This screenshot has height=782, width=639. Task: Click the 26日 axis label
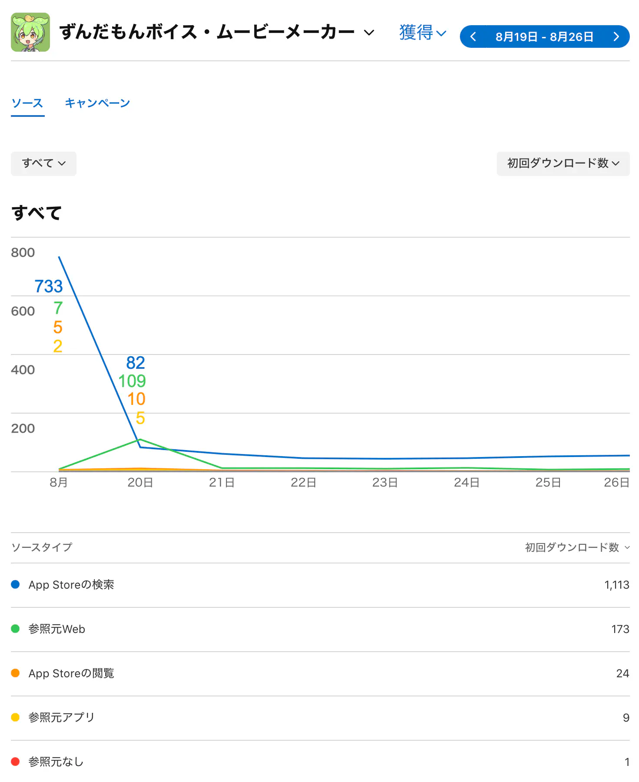(x=616, y=483)
